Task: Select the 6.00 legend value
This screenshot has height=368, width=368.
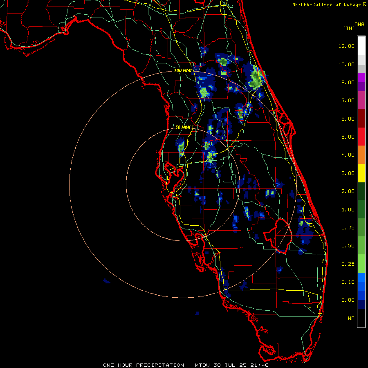Action: pyautogui.click(x=348, y=119)
